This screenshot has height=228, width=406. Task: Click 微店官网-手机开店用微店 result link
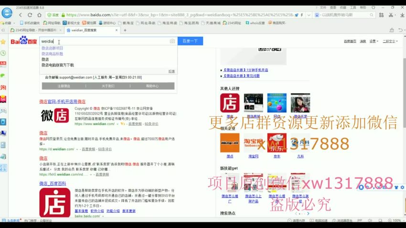(63, 102)
